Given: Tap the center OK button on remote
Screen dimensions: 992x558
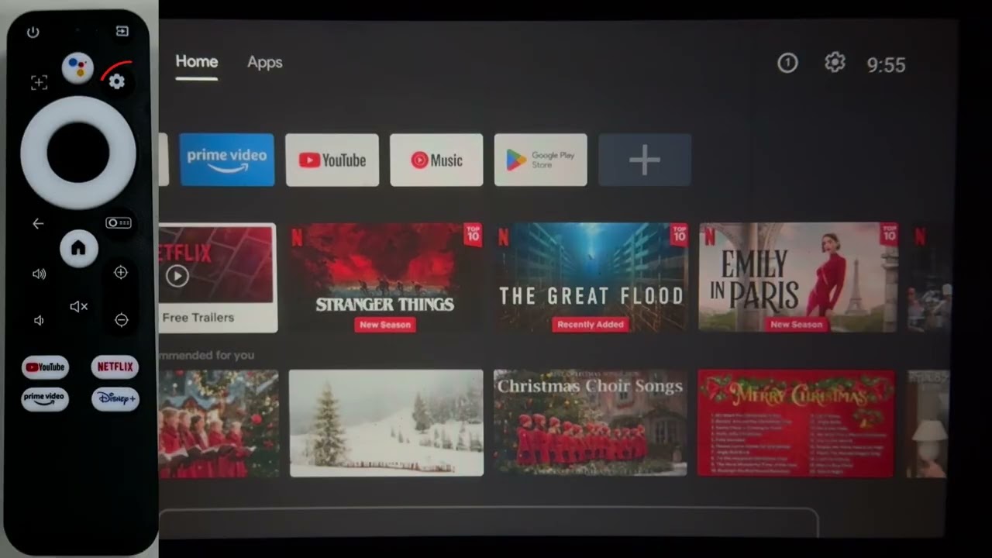Looking at the screenshot, I should point(78,152).
